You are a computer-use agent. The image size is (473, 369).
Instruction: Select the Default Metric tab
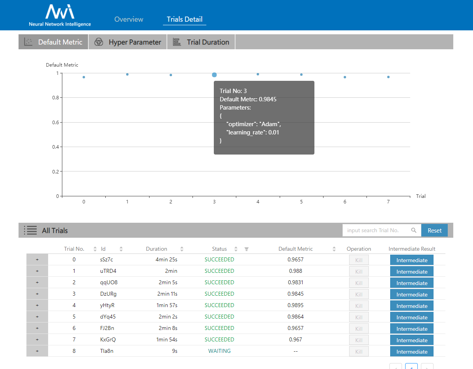[54, 42]
